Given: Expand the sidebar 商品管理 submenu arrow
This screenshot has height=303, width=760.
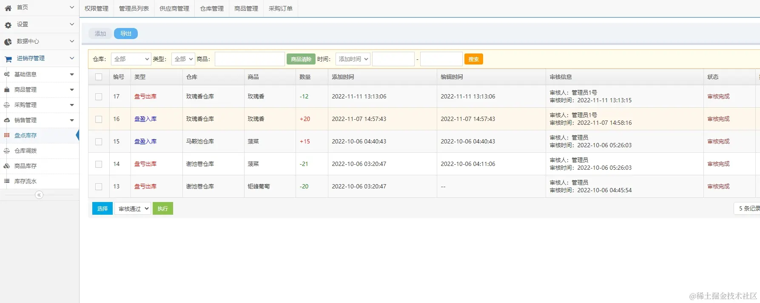Looking at the screenshot, I should coord(72,90).
